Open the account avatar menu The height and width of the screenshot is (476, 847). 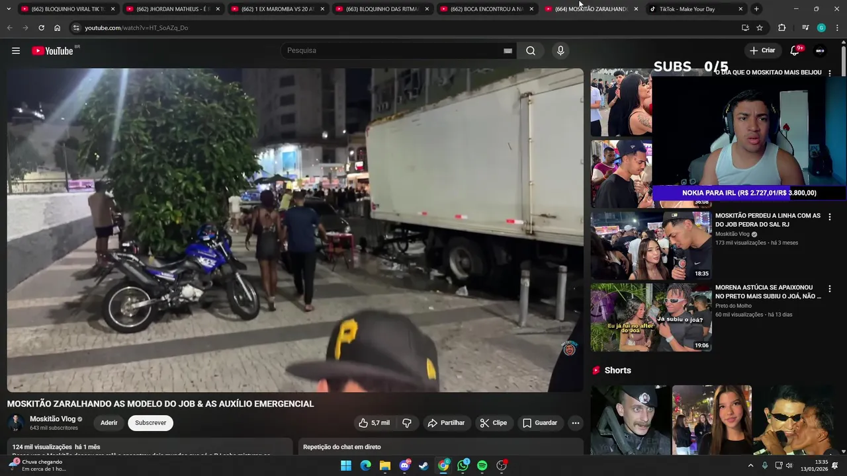click(x=820, y=51)
